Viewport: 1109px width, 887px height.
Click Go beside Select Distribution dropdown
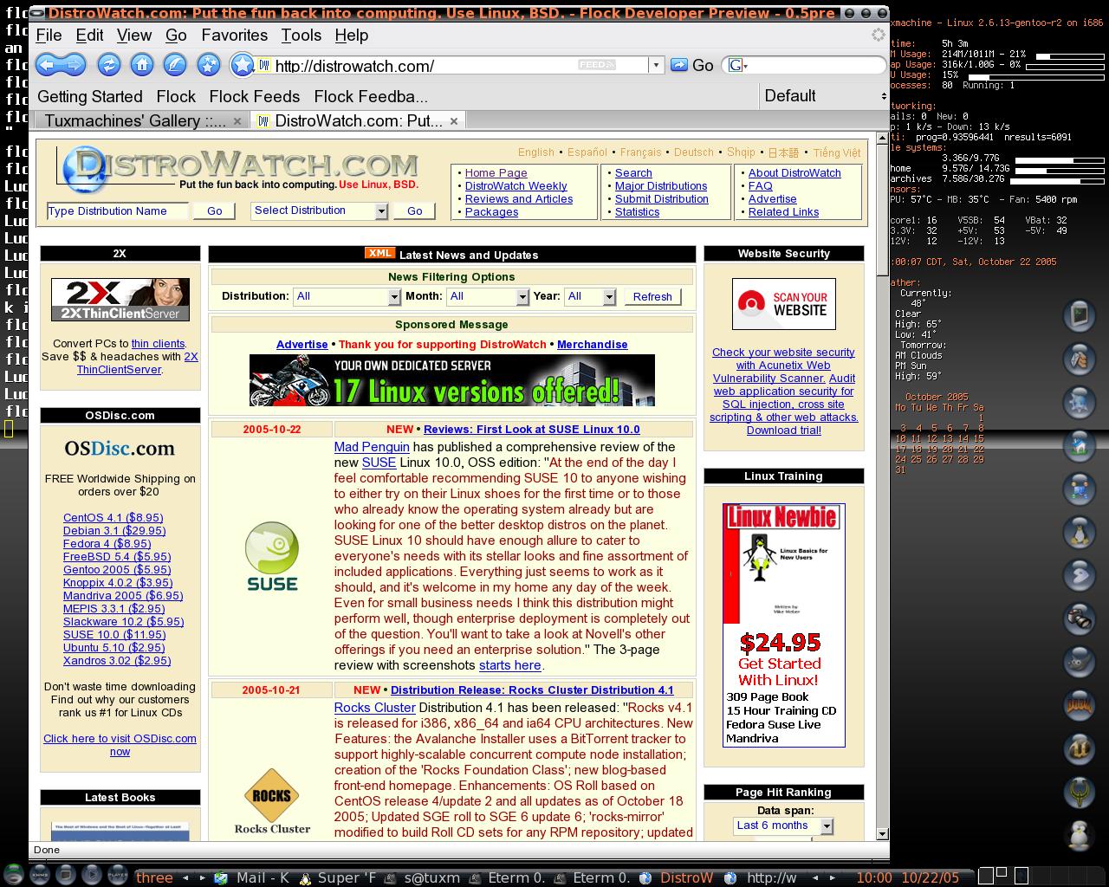(x=415, y=210)
